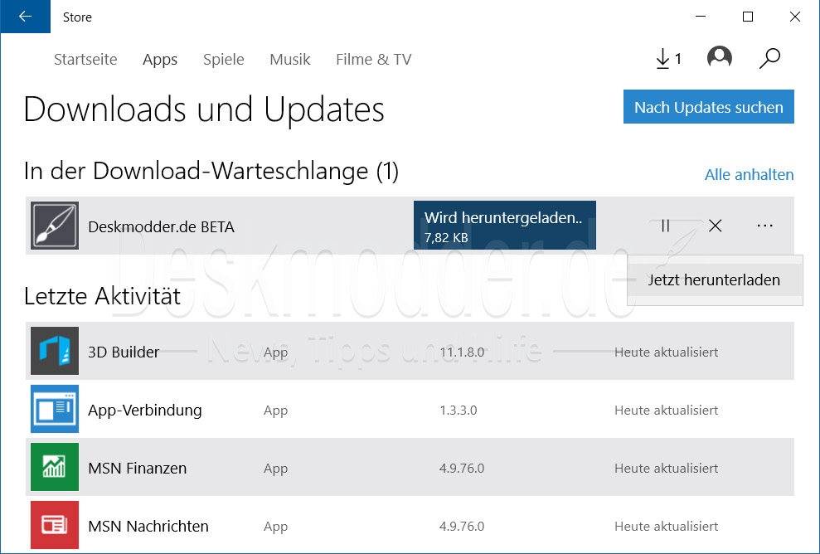The width and height of the screenshot is (820, 554).
Task: Open more options for Deskmodder.de BETA
Action: click(x=764, y=226)
